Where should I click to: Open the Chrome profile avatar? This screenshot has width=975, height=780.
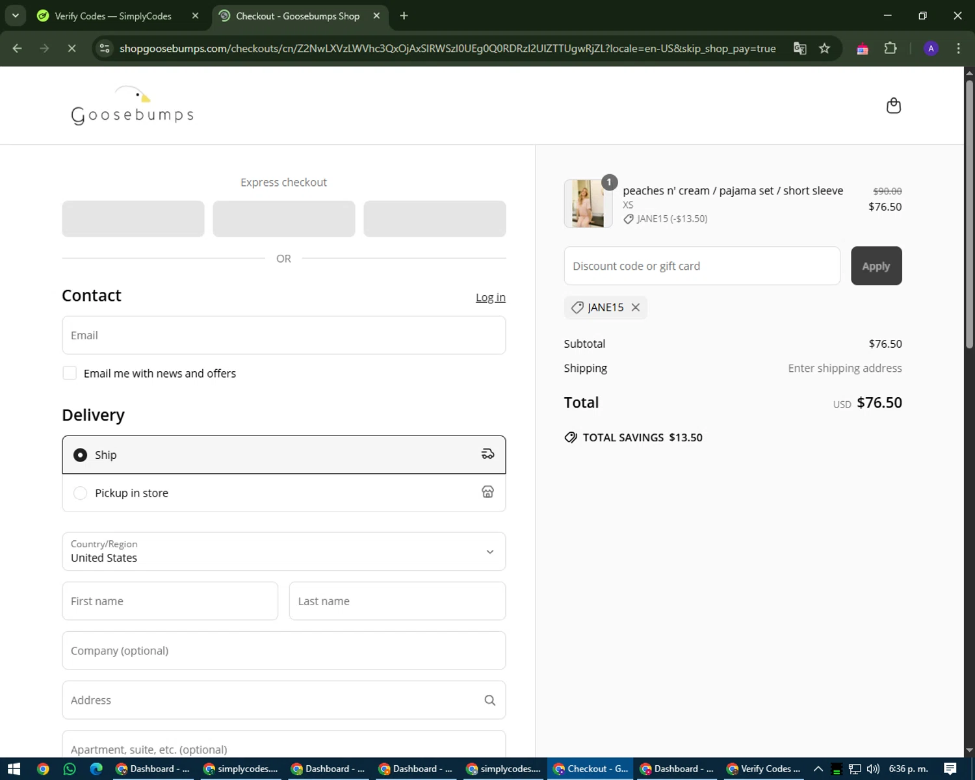click(931, 48)
